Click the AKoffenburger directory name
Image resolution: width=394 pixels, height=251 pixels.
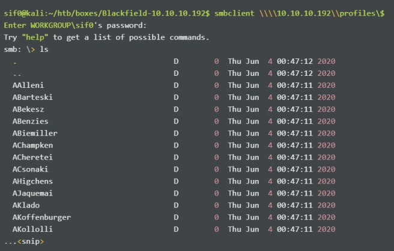tap(41, 217)
